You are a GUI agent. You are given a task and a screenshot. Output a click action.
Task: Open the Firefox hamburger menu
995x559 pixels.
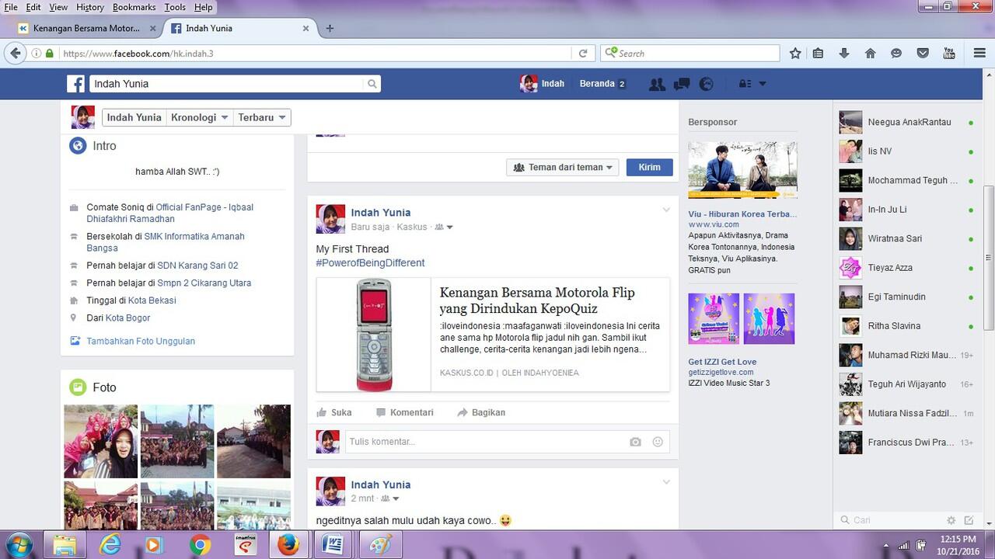pos(979,54)
